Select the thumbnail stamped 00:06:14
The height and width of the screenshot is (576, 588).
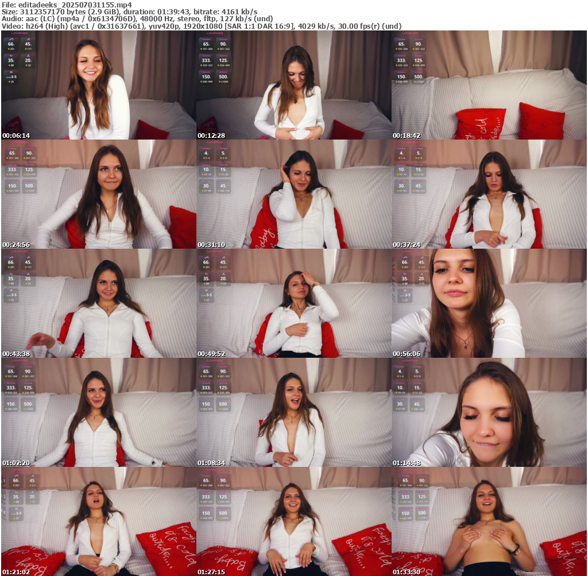(99, 85)
